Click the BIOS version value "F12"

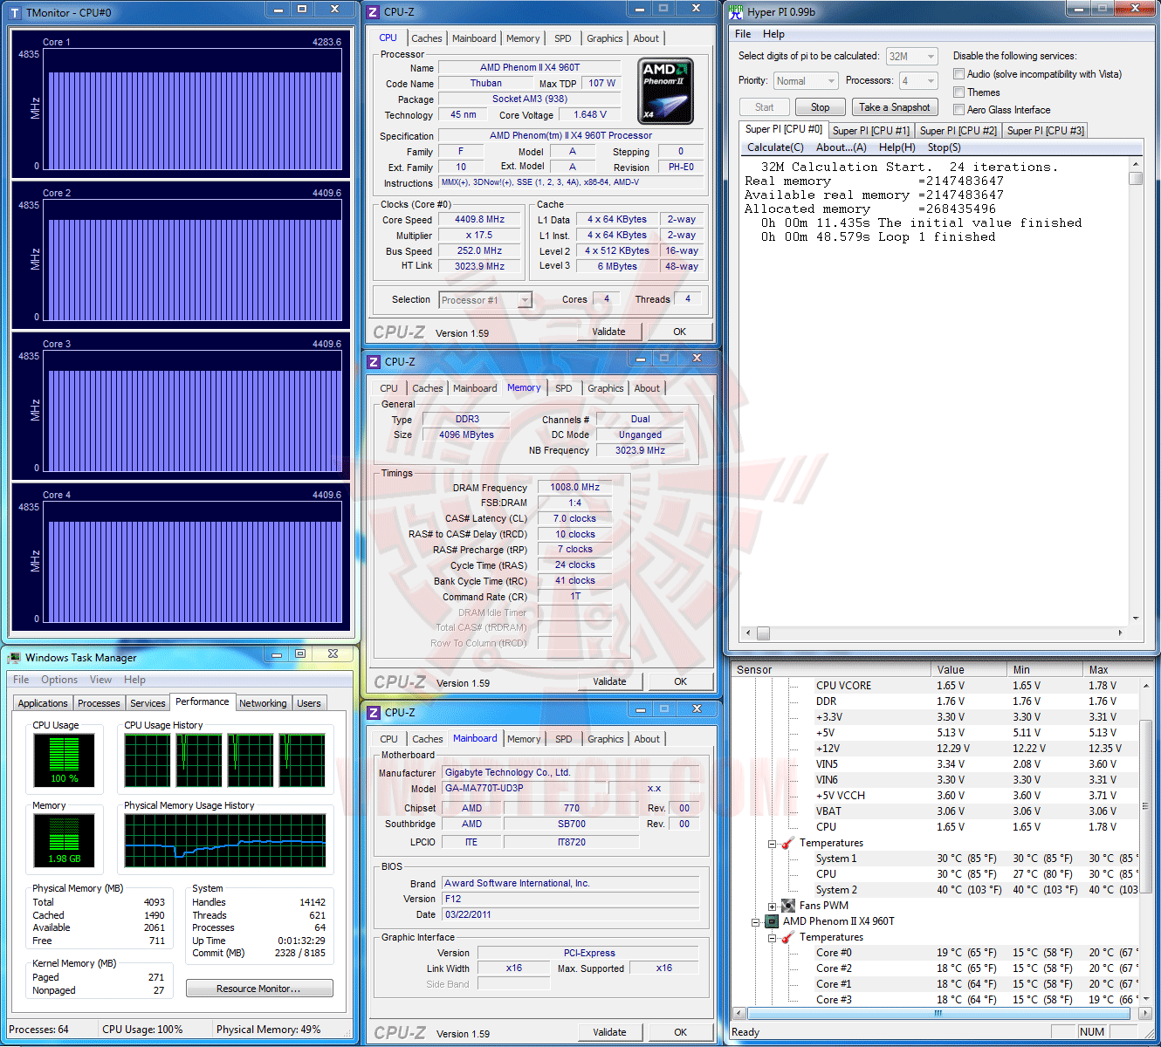pyautogui.click(x=571, y=899)
